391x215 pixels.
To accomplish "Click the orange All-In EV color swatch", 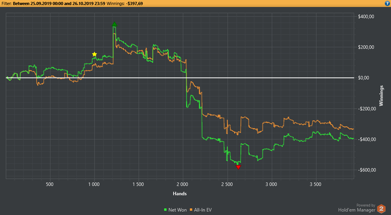I will coord(191,210).
